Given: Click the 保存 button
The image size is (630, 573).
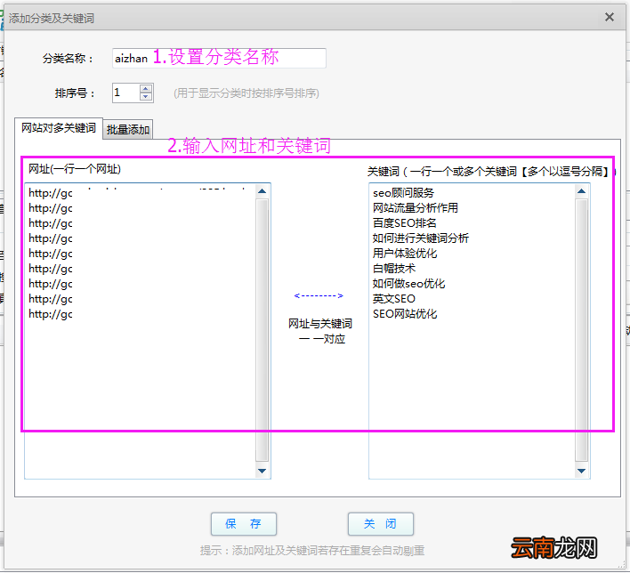Looking at the screenshot, I should [x=244, y=523].
